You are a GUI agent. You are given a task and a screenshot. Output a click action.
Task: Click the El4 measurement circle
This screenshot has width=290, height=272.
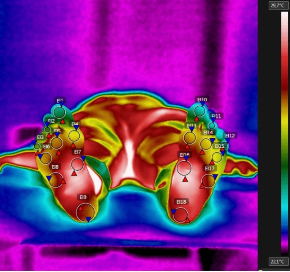tap(74, 136)
